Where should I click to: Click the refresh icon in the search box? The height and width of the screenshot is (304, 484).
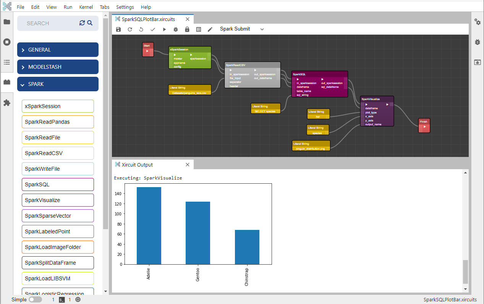coord(82,23)
